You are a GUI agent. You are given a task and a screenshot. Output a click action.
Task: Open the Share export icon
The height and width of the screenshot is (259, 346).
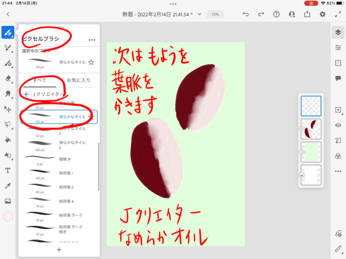coord(307,14)
